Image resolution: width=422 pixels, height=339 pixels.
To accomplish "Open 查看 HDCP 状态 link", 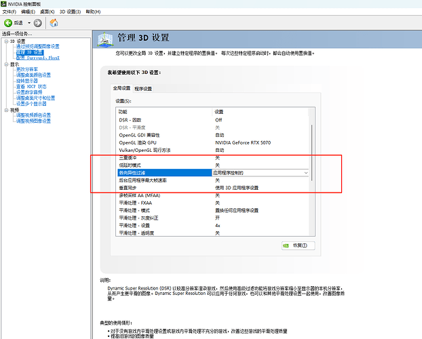I will (31, 86).
